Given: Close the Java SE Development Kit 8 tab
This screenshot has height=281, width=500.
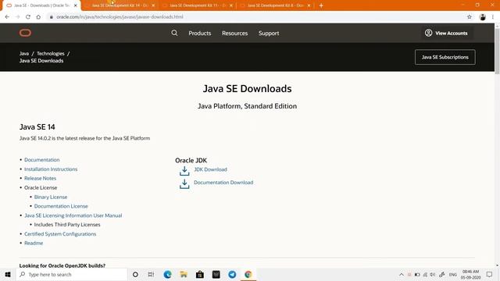Looking at the screenshot, I should point(309,5).
